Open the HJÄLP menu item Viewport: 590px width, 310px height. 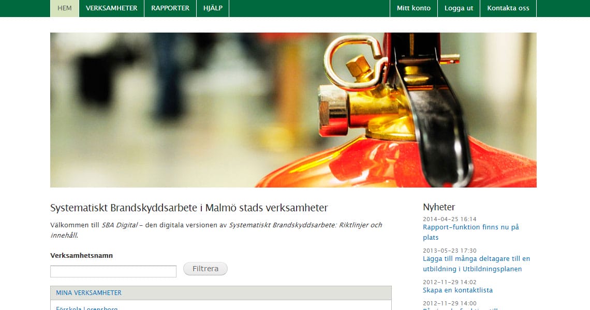212,8
